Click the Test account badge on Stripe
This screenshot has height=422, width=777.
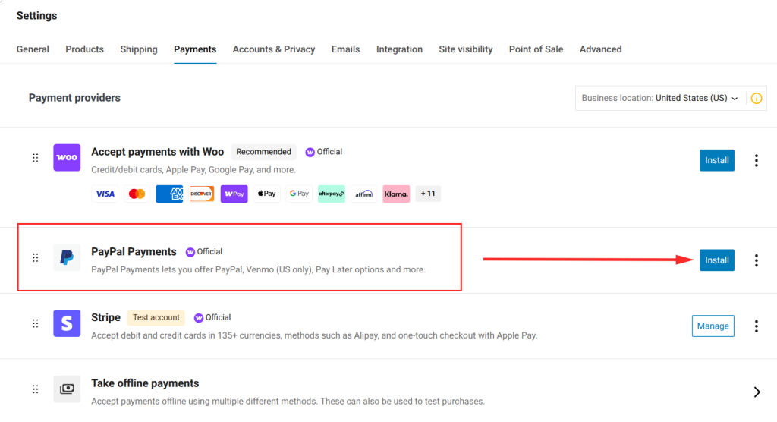coord(156,317)
